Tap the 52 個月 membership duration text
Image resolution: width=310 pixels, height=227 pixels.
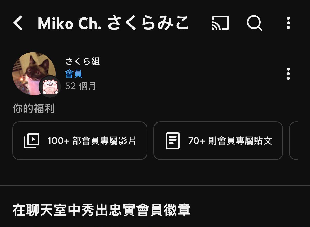point(80,86)
